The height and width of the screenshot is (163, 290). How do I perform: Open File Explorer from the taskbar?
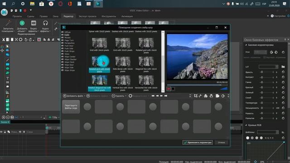pyautogui.click(x=32, y=4)
